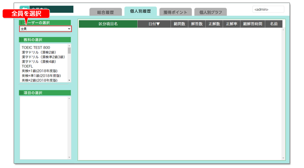The height and width of the screenshot is (168, 304).
Task: Pick 英検1級(2018年度版) from the list
Action: [x=40, y=71]
